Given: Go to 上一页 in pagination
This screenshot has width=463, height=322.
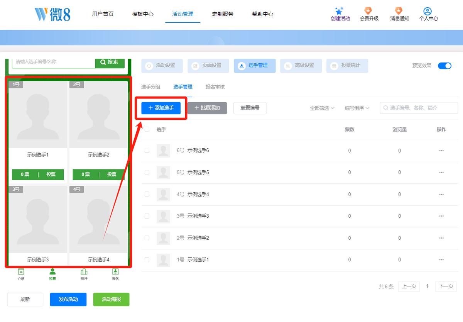Looking at the screenshot, I should pos(409,286).
